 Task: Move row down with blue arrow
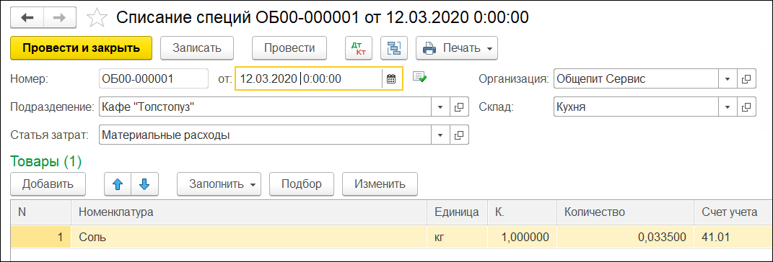144,184
